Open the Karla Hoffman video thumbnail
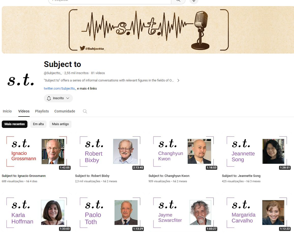Image resolution: width=294 pixels, height=233 pixels. tap(37, 212)
